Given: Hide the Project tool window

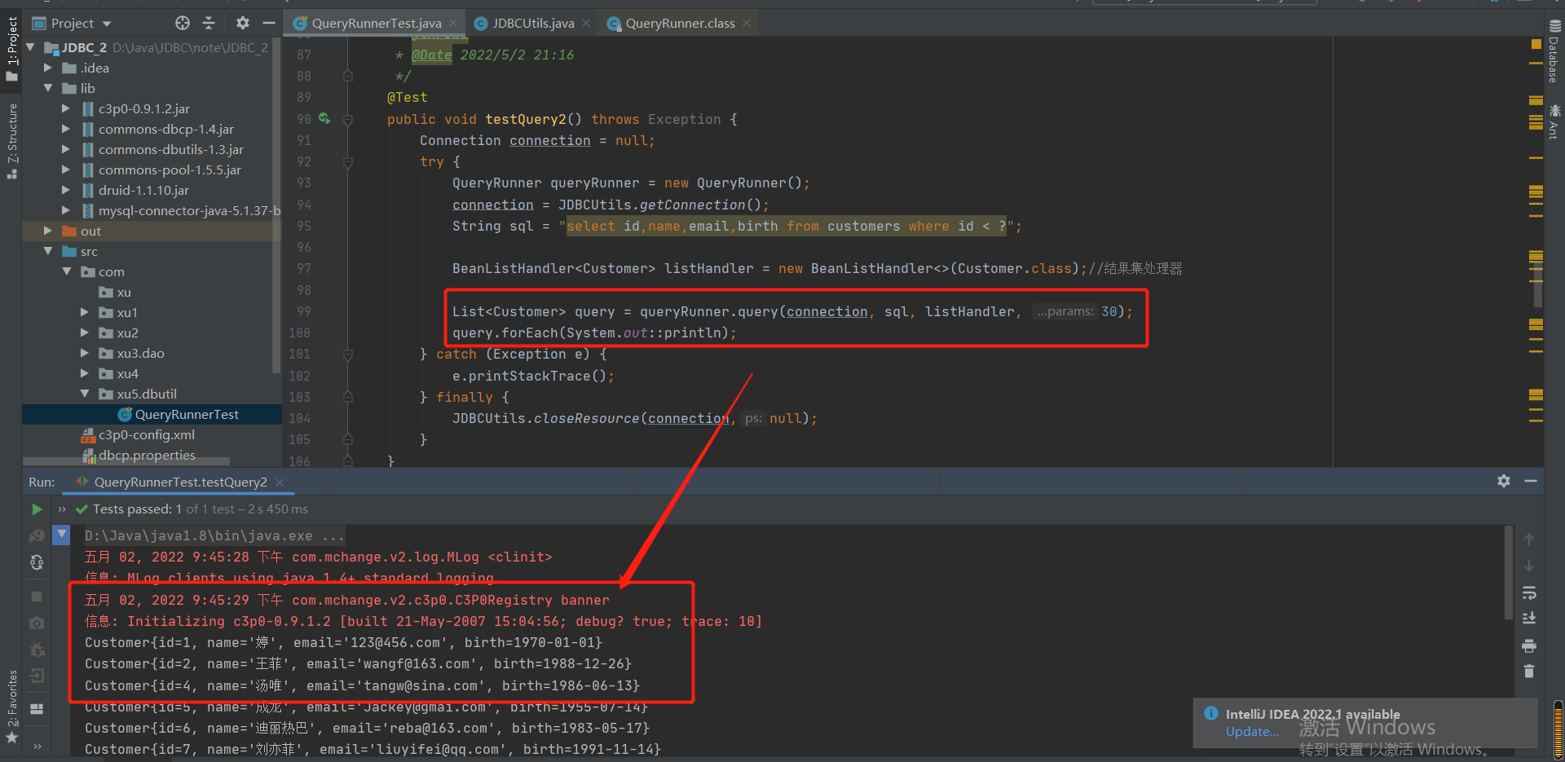Looking at the screenshot, I should (269, 23).
